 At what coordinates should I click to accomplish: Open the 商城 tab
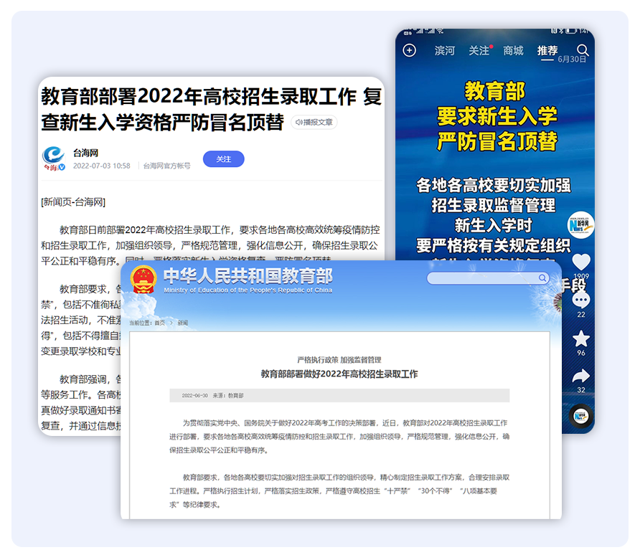pos(513,51)
